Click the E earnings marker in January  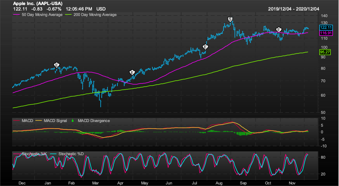pyautogui.click(x=56, y=65)
